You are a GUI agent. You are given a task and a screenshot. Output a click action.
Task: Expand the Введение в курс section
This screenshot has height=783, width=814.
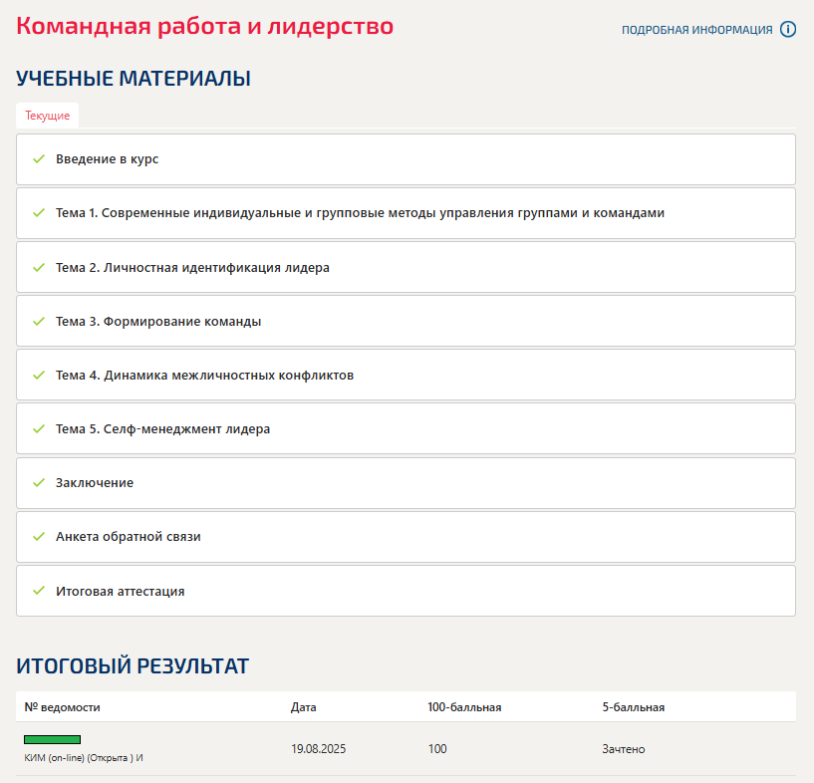point(406,159)
